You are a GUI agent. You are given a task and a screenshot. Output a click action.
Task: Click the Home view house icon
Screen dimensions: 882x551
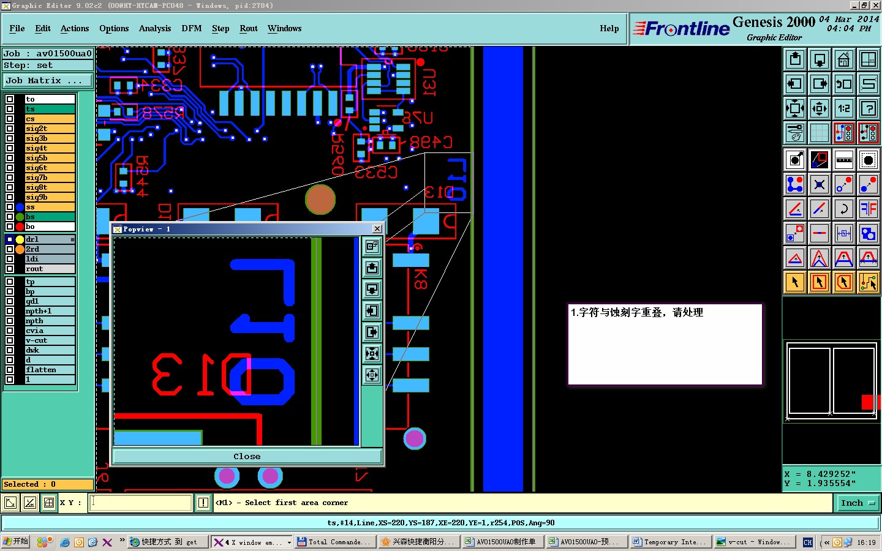pyautogui.click(x=844, y=59)
